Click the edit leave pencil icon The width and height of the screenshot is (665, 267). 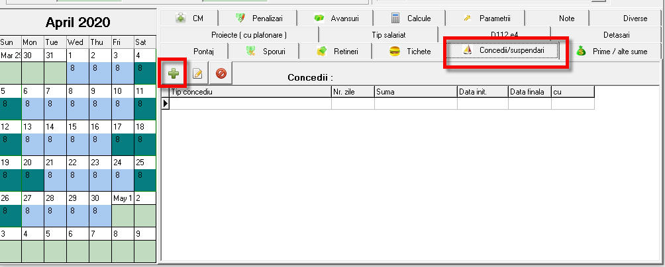tap(197, 73)
